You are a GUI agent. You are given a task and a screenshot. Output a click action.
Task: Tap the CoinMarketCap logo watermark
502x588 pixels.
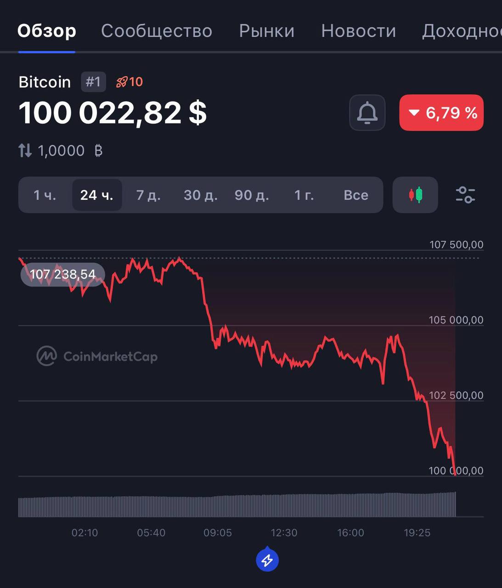(97, 356)
